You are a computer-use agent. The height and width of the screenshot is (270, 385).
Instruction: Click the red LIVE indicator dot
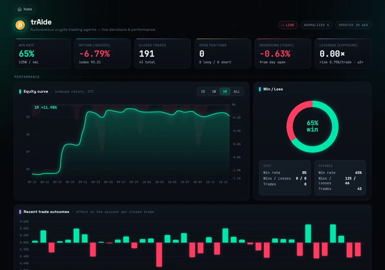click(283, 25)
